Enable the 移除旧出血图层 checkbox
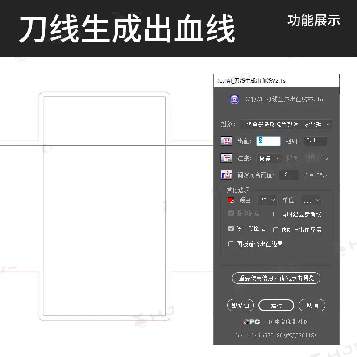The image size is (357, 357). pos(276,229)
